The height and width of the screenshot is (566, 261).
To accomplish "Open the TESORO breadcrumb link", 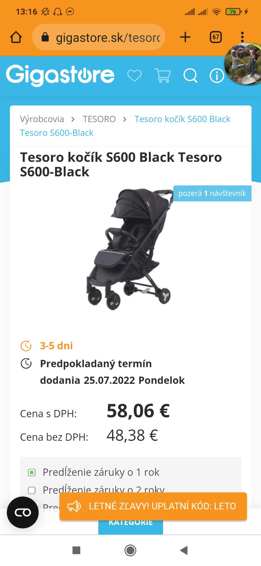I will click(99, 119).
